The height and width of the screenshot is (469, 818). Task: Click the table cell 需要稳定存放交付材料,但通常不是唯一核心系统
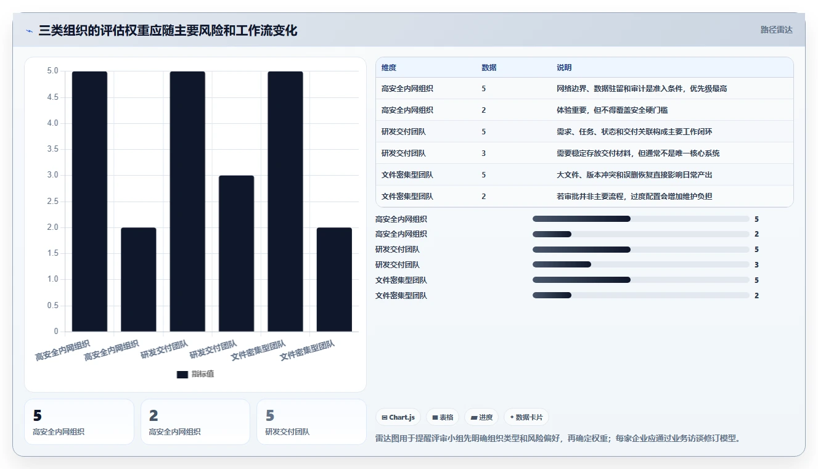pos(638,153)
